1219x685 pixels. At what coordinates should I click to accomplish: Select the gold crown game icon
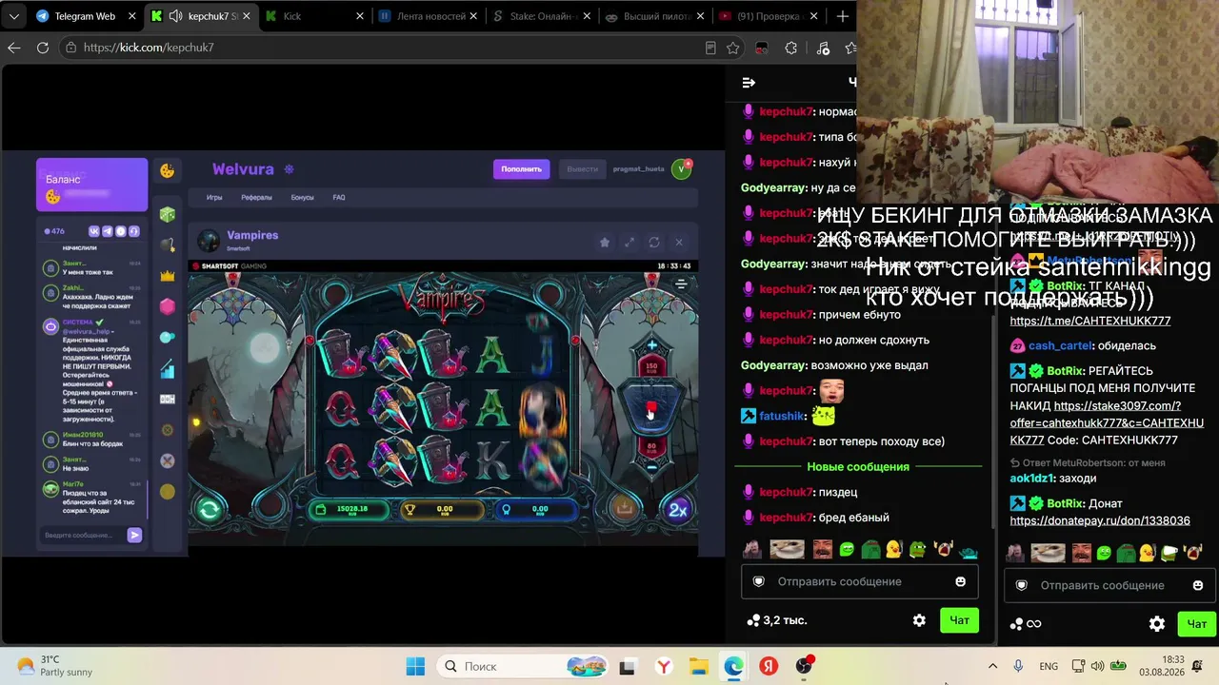(168, 276)
